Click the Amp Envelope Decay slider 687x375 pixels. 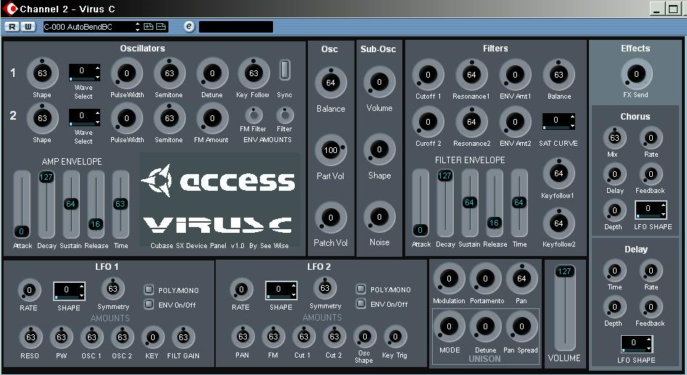point(46,205)
